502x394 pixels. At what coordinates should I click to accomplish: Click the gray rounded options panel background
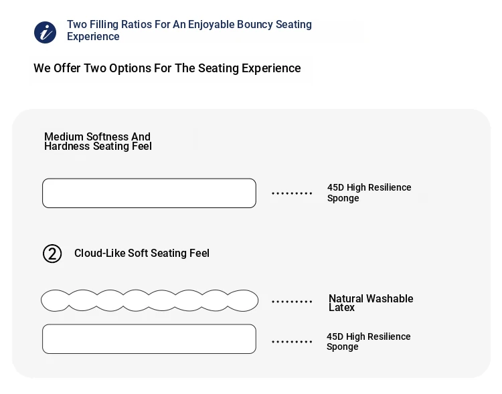pyautogui.click(x=402, y=254)
